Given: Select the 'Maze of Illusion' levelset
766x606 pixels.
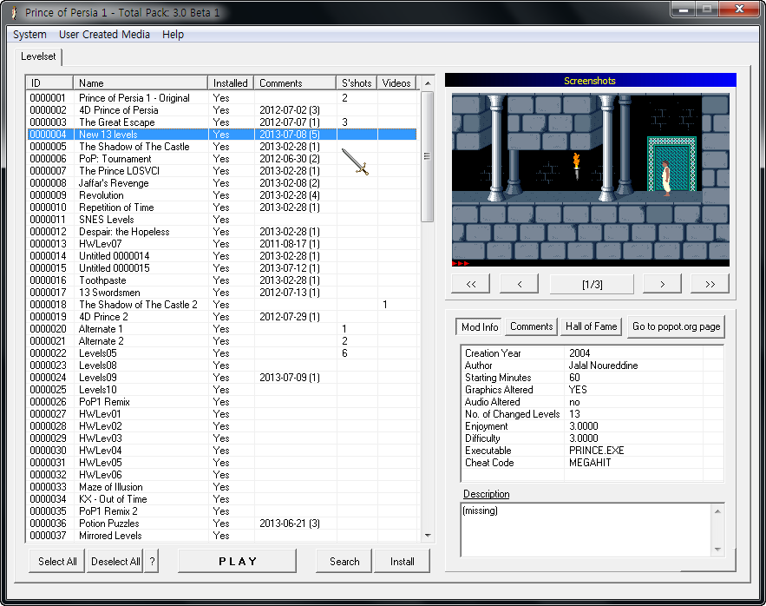Looking at the screenshot, I should coord(222,487).
